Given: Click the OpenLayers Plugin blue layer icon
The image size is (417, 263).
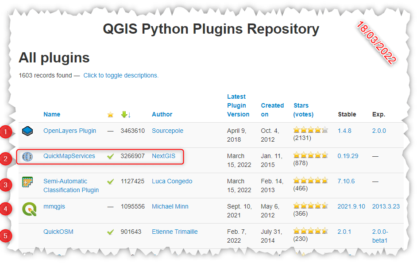Looking at the screenshot, I should click(x=28, y=131).
